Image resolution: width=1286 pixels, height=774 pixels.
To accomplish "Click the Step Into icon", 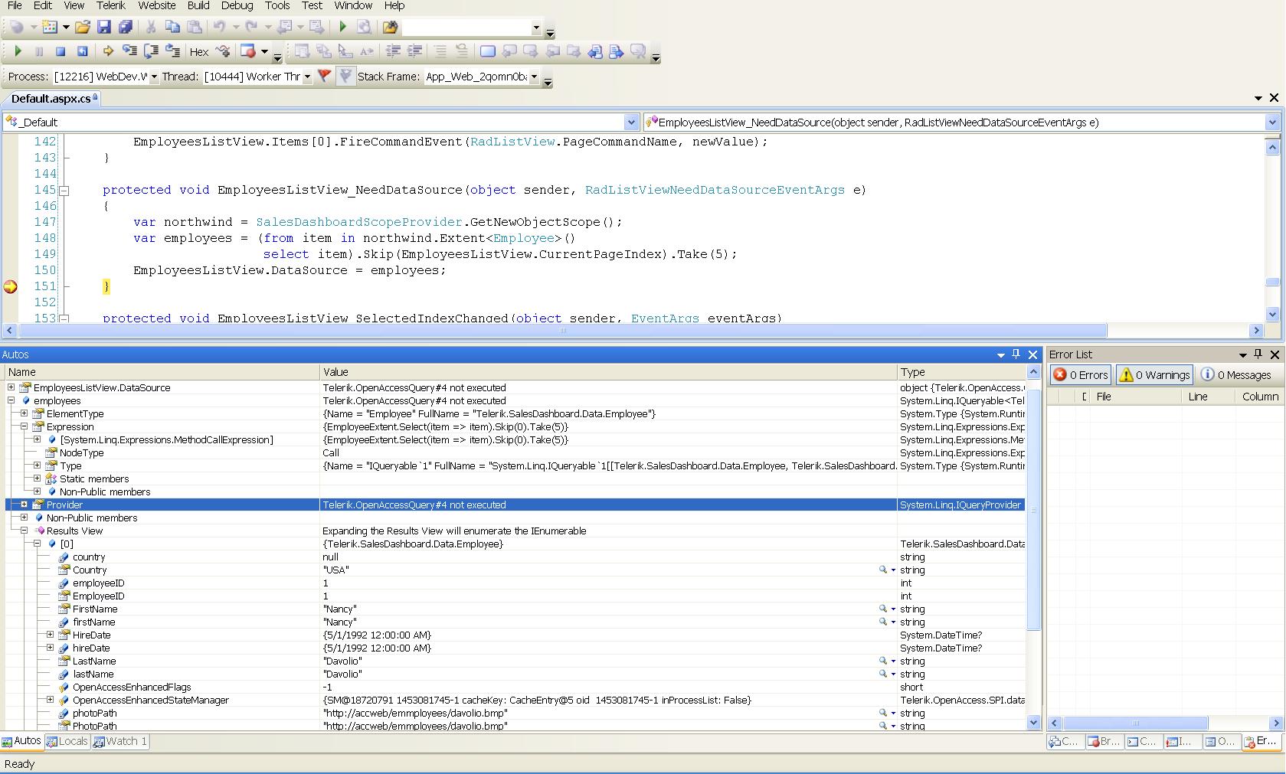I will coord(129,51).
